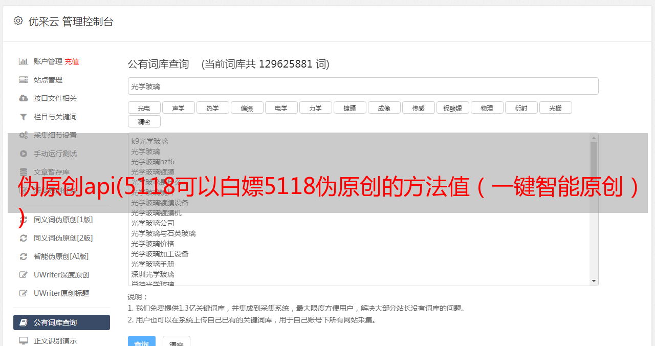Click the scroll-down arrow of results list
Viewport: 655px width, 346px height.
pos(594,281)
